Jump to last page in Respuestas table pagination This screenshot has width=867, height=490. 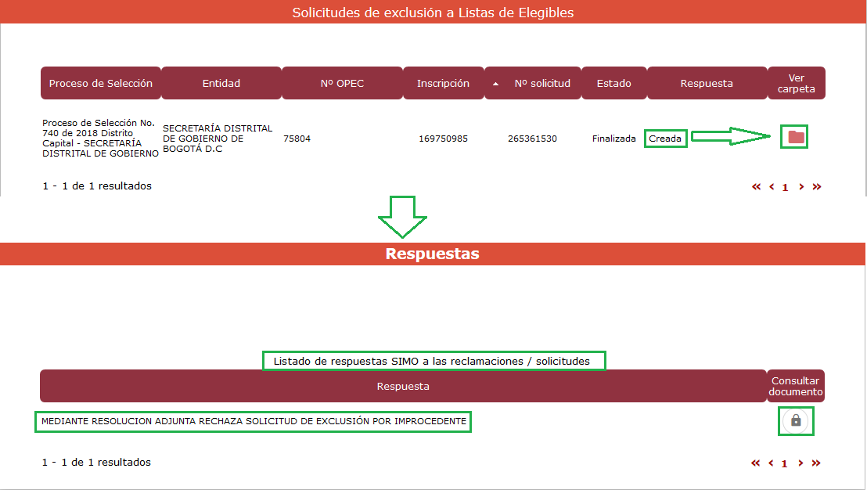(816, 463)
